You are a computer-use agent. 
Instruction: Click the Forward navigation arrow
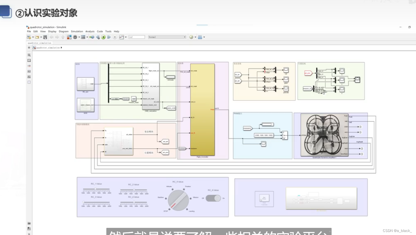[x=57, y=37]
